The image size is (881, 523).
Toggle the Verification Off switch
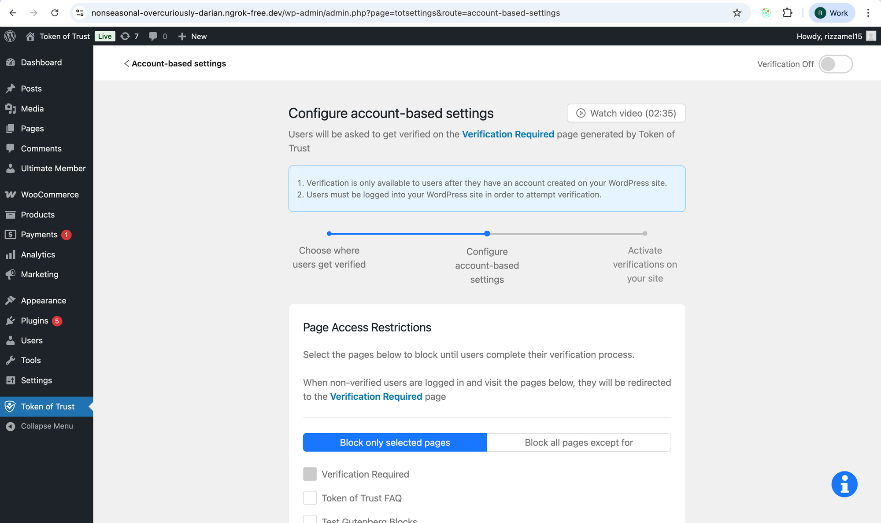pos(835,64)
